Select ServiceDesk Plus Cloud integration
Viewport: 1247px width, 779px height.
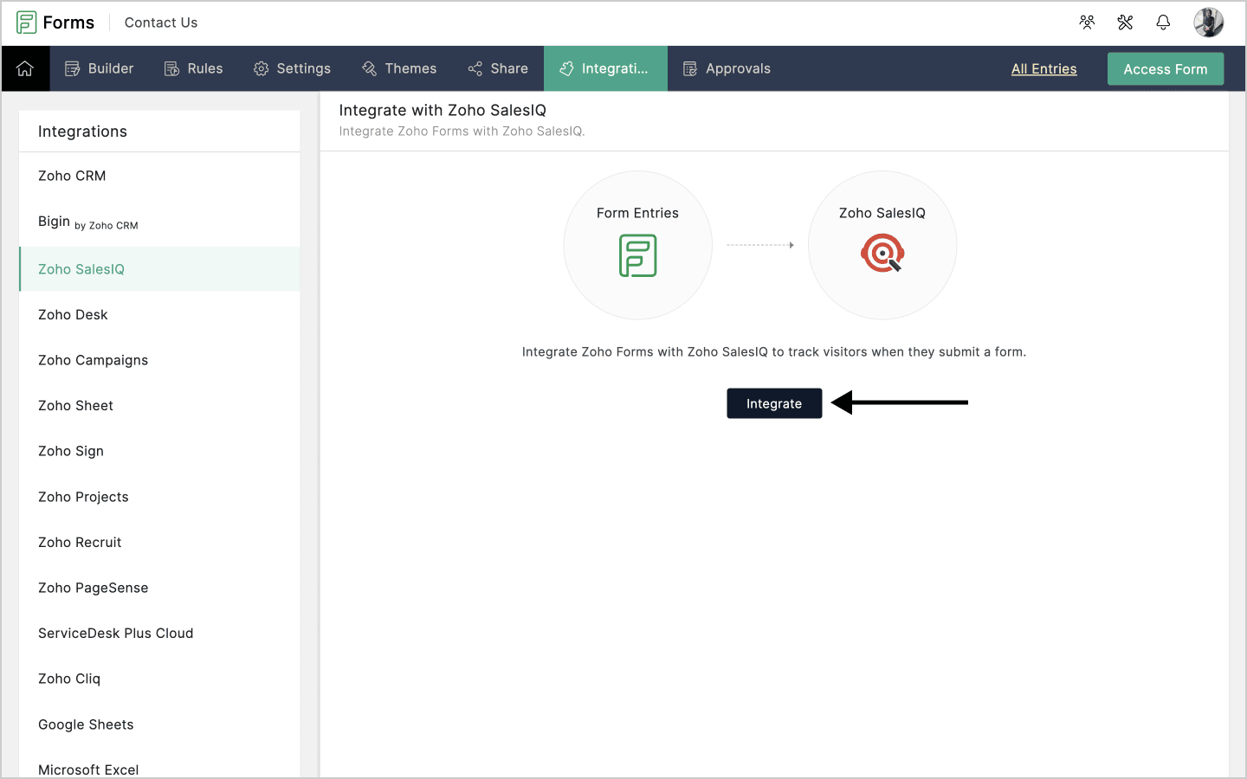tap(159, 634)
